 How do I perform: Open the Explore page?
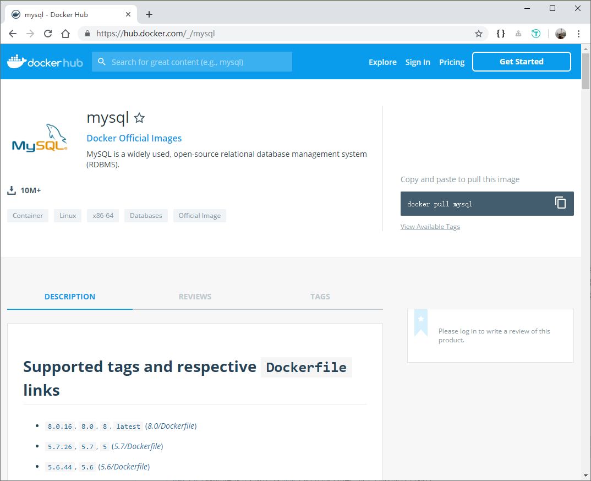point(382,62)
